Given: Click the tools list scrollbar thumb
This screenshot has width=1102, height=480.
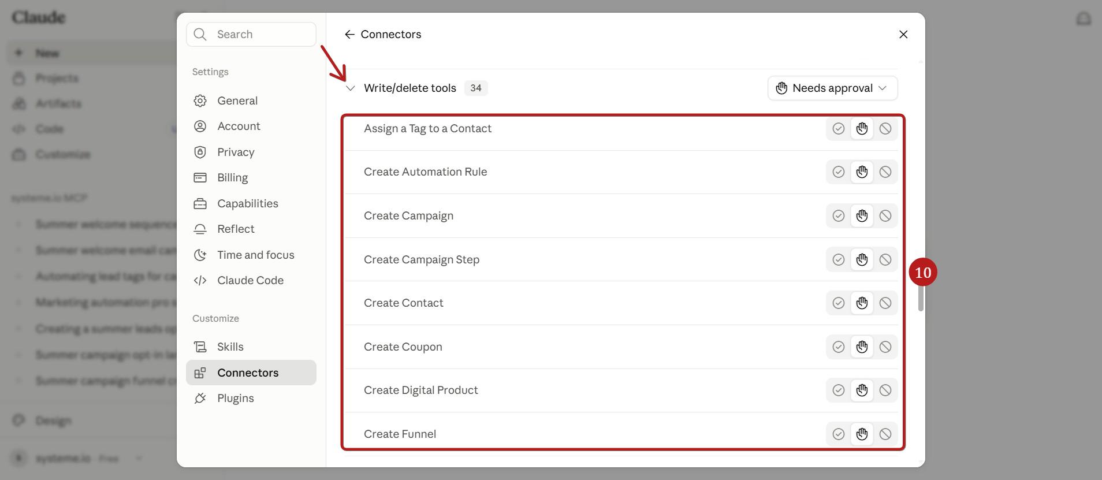Looking at the screenshot, I should pyautogui.click(x=921, y=297).
